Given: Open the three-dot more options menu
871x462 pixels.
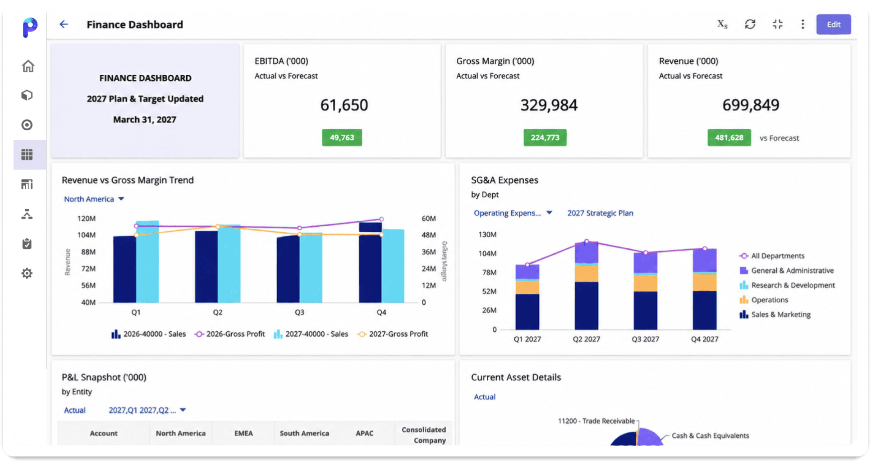Looking at the screenshot, I should point(803,24).
